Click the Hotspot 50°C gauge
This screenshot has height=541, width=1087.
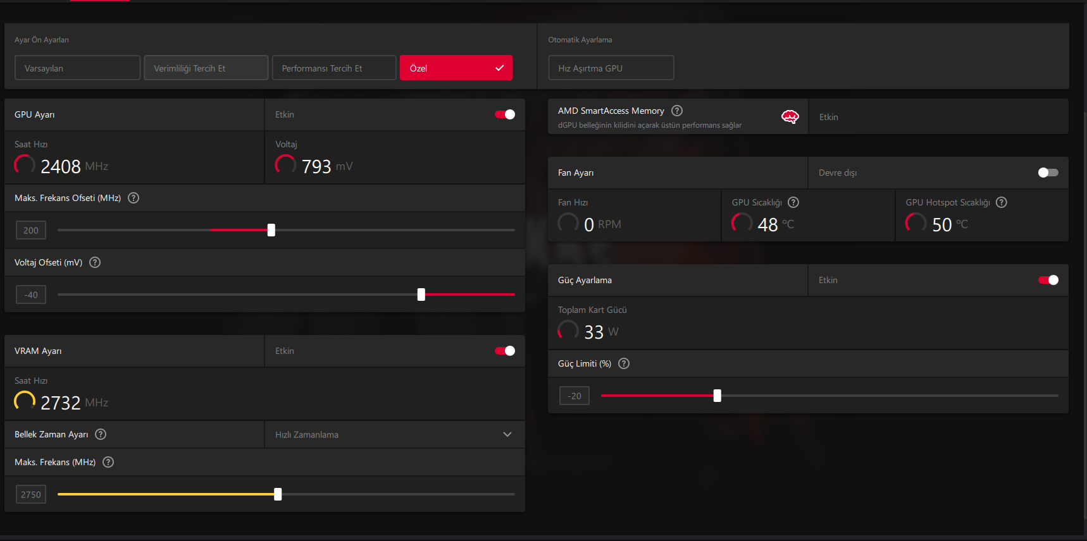(x=916, y=223)
